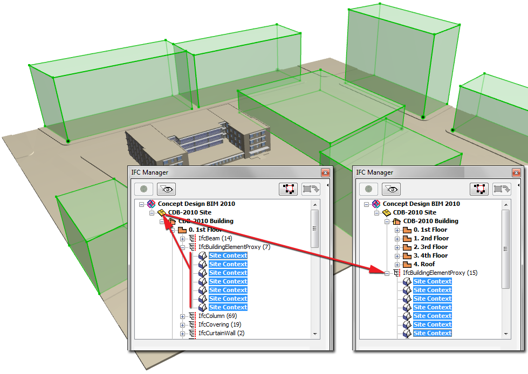The image size is (528, 374).
Task: Select the topmost Site Context under IfcBuildingElementProxy (7)
Action: (228, 255)
